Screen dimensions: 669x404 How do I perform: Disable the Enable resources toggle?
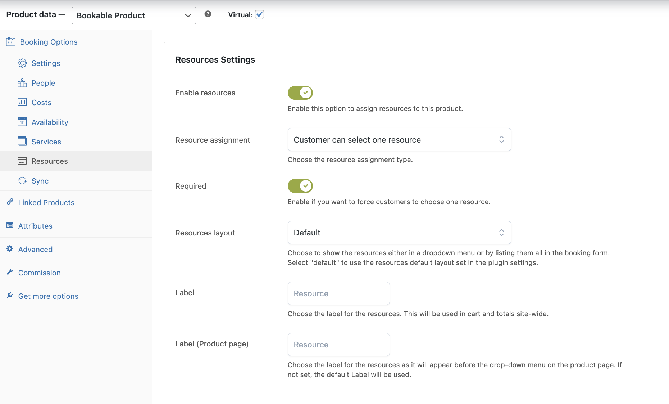(300, 93)
